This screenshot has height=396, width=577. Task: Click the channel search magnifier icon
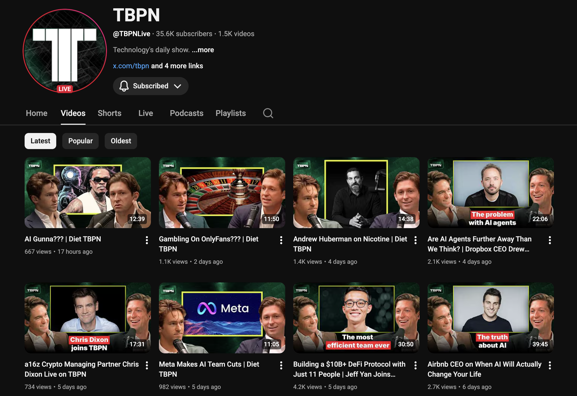[x=268, y=113]
